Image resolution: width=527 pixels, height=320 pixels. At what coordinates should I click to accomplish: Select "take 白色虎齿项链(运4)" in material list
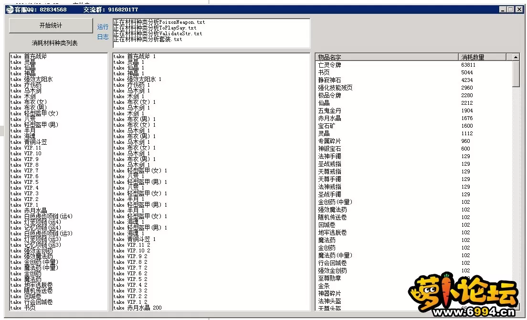point(42,216)
